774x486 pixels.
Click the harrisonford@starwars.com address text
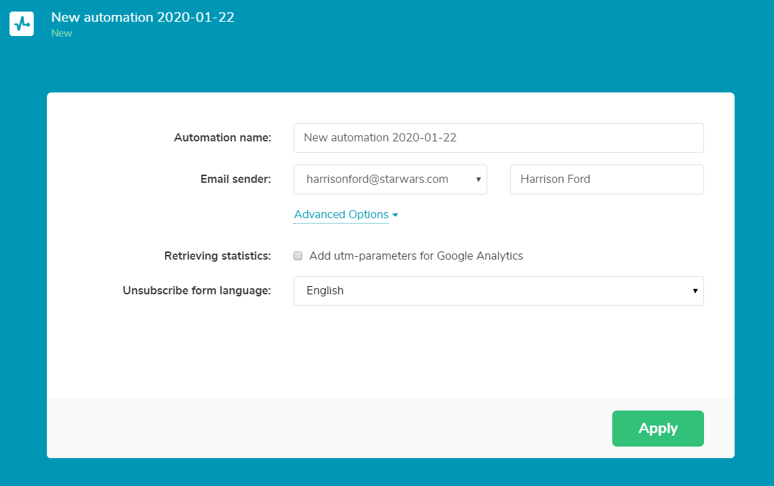coord(377,179)
